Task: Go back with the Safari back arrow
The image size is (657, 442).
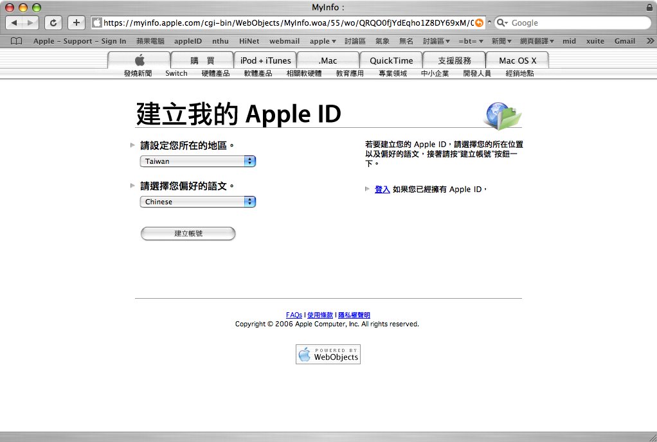Action: [x=14, y=22]
